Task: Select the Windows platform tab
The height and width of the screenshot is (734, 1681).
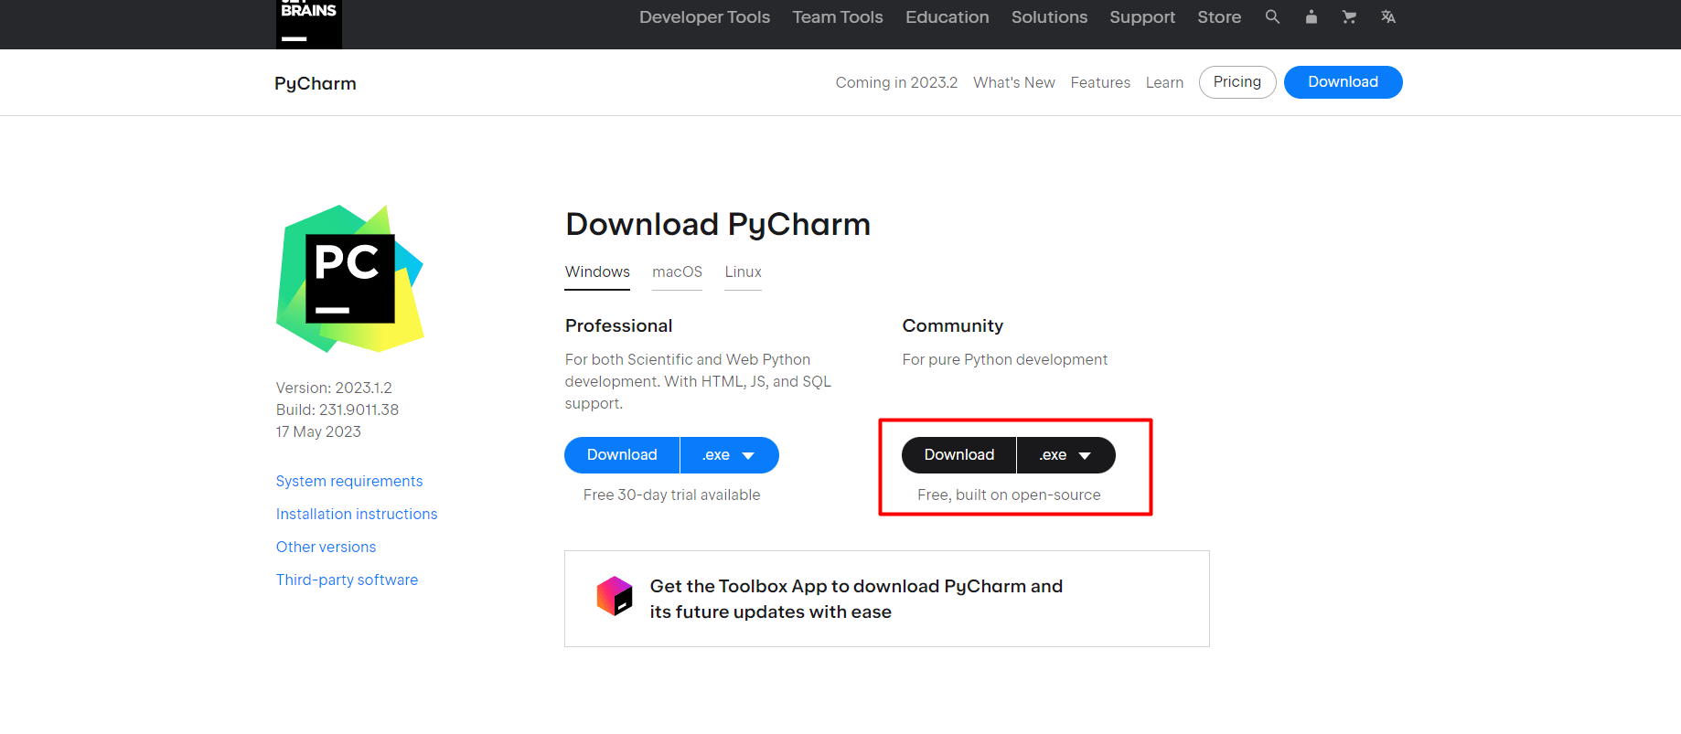Action: [x=596, y=271]
